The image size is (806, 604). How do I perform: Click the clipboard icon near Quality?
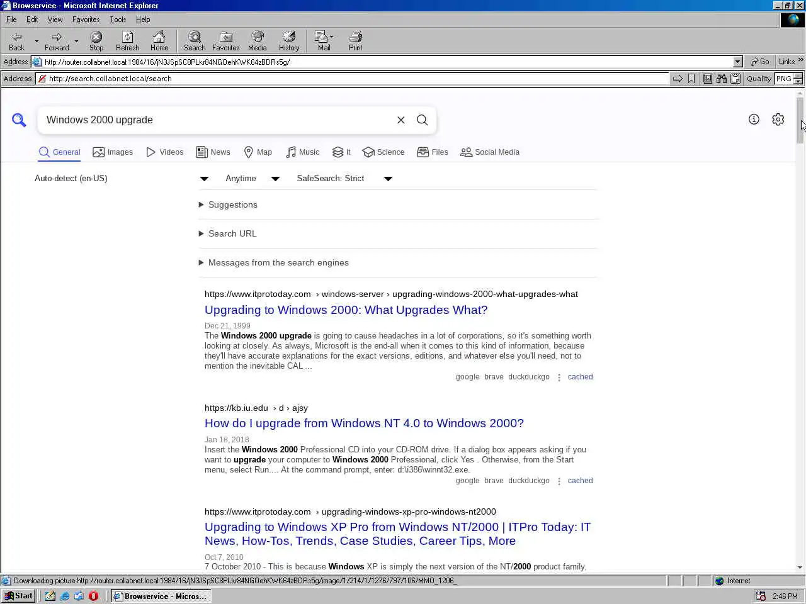tap(735, 79)
